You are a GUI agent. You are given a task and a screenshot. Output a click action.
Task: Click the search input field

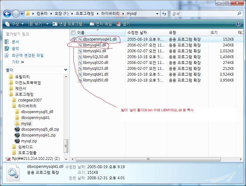tap(203, 14)
